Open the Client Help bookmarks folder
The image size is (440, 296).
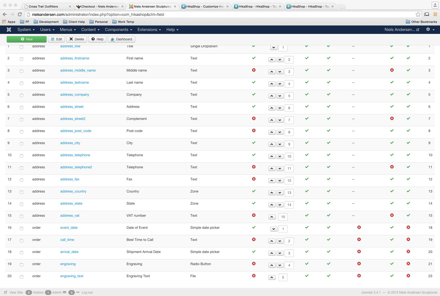click(x=74, y=22)
